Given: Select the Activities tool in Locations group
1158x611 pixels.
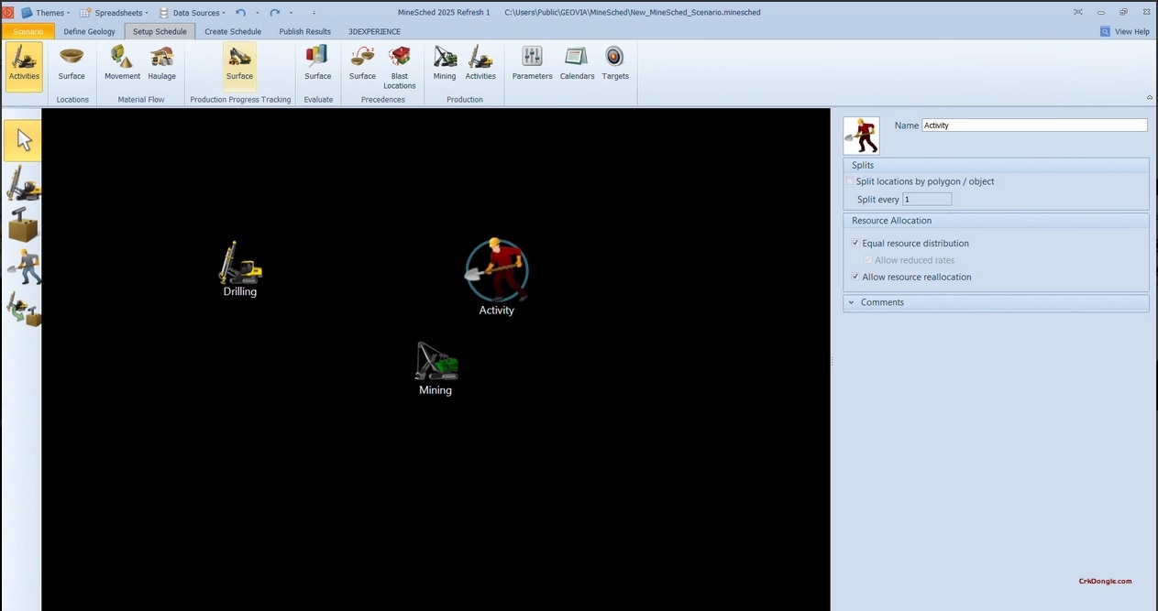Looking at the screenshot, I should pyautogui.click(x=24, y=62).
